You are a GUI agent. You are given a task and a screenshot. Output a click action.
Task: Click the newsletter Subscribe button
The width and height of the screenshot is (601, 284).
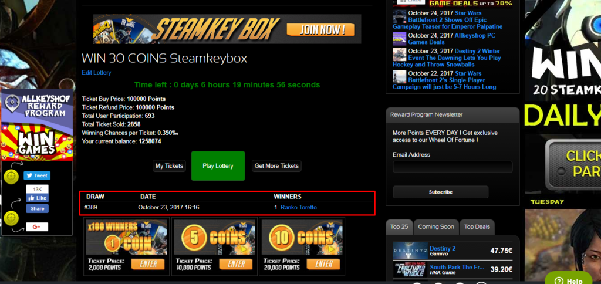coord(440,192)
